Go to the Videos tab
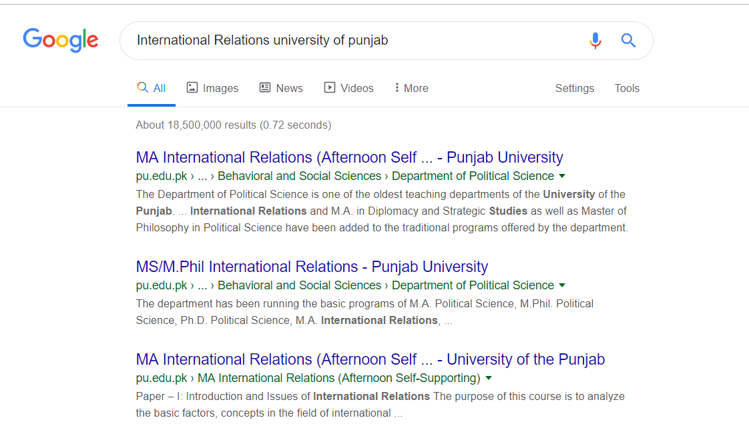 348,88
